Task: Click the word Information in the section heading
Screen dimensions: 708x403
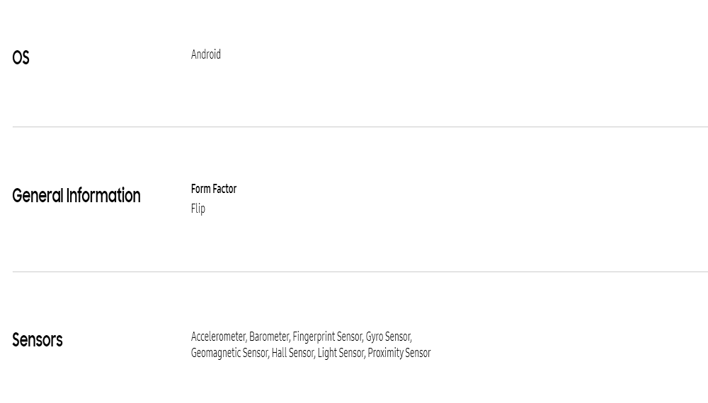Action: pyautogui.click(x=103, y=196)
